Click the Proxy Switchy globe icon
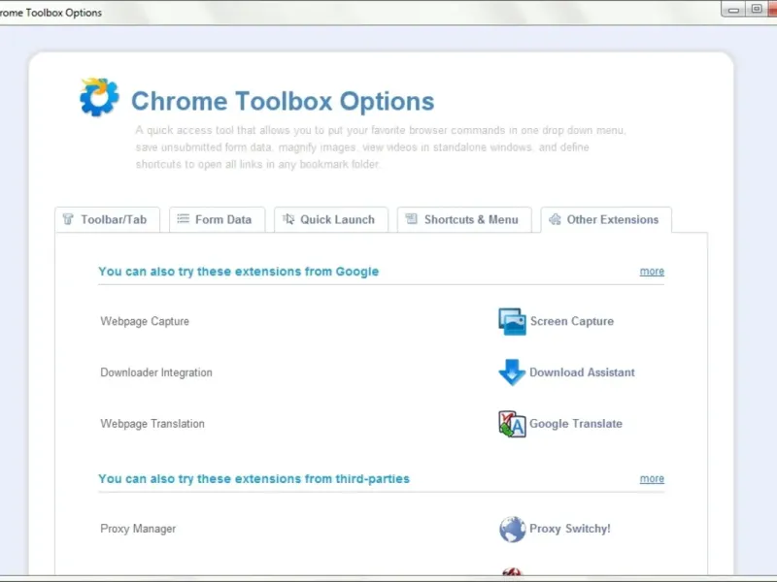Viewport: 777px width, 582px height. pos(512,529)
